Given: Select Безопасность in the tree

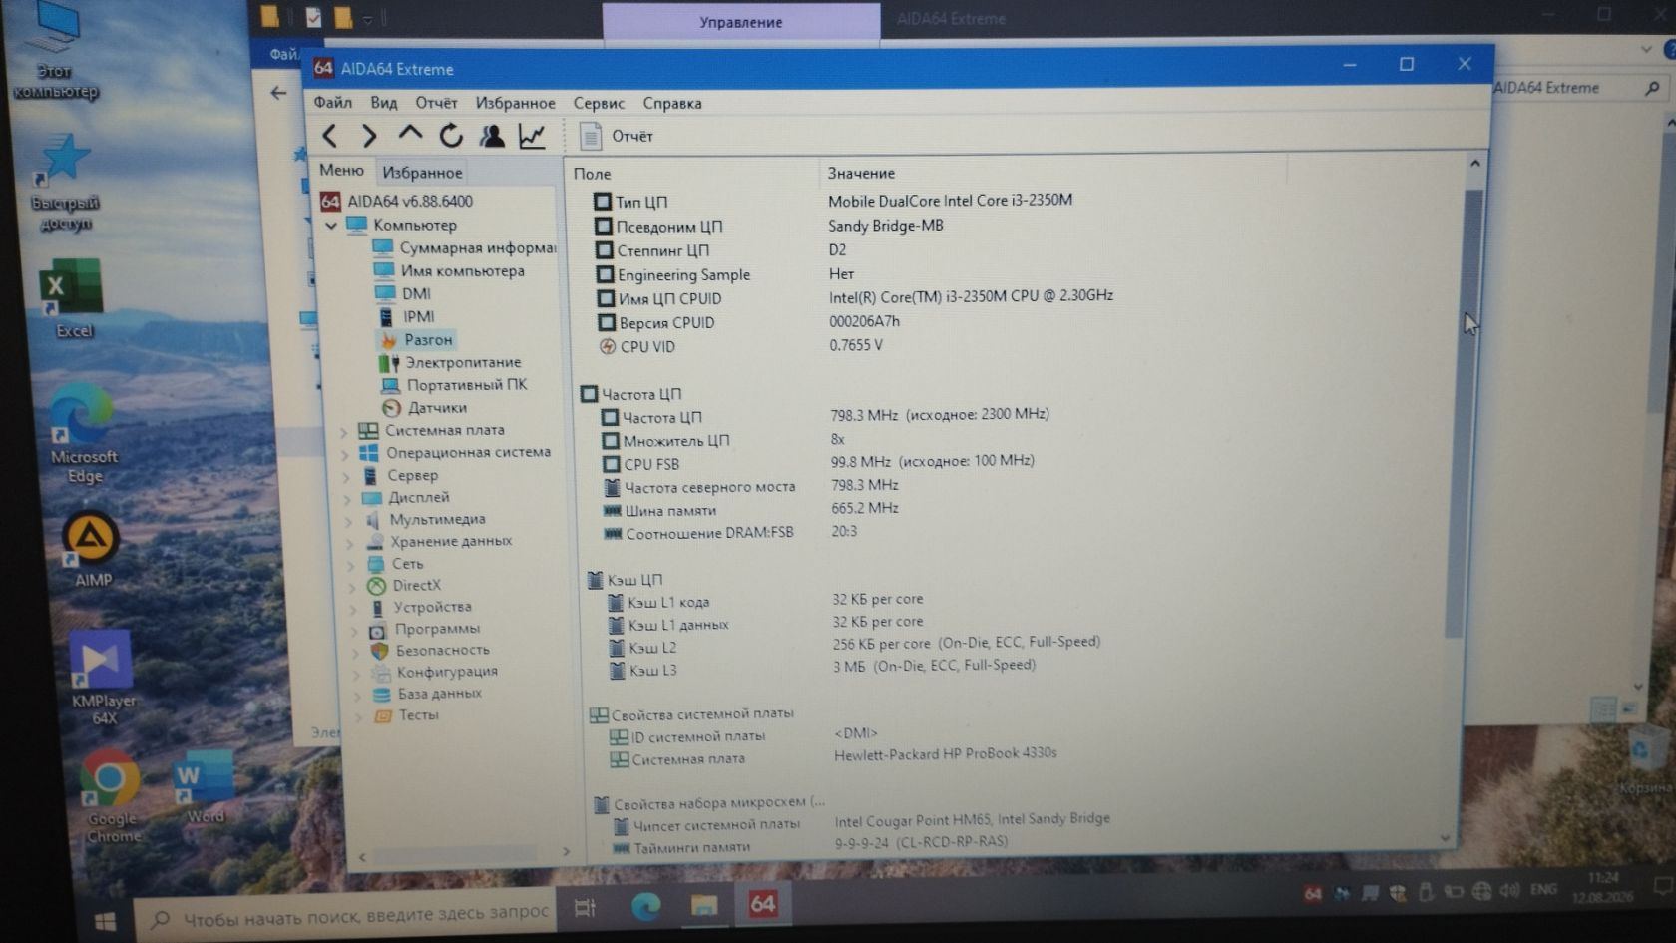Looking at the screenshot, I should click(x=430, y=650).
